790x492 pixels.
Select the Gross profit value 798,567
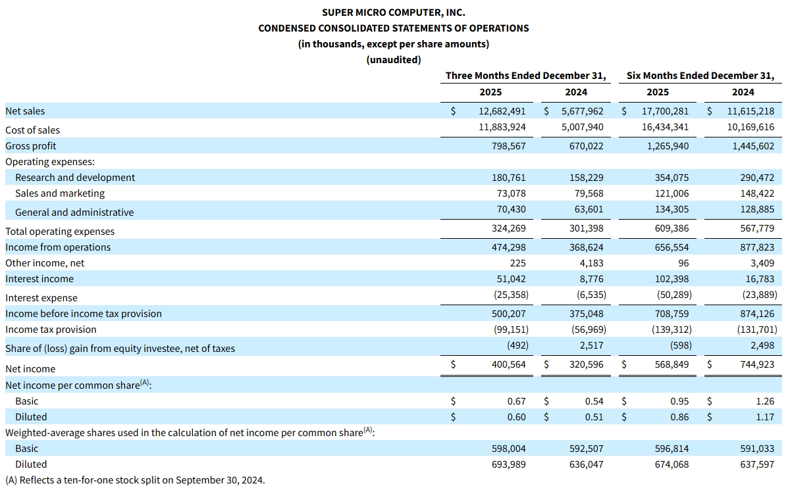pos(509,146)
